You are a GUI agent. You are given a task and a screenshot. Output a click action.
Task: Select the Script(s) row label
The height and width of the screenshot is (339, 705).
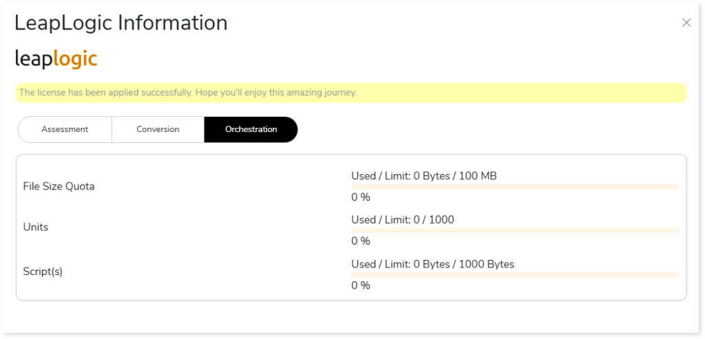pos(43,271)
